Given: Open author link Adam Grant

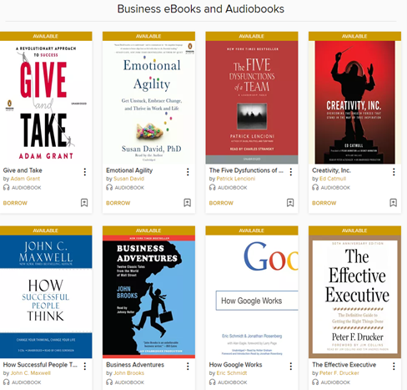Looking at the screenshot, I should pos(25,179).
